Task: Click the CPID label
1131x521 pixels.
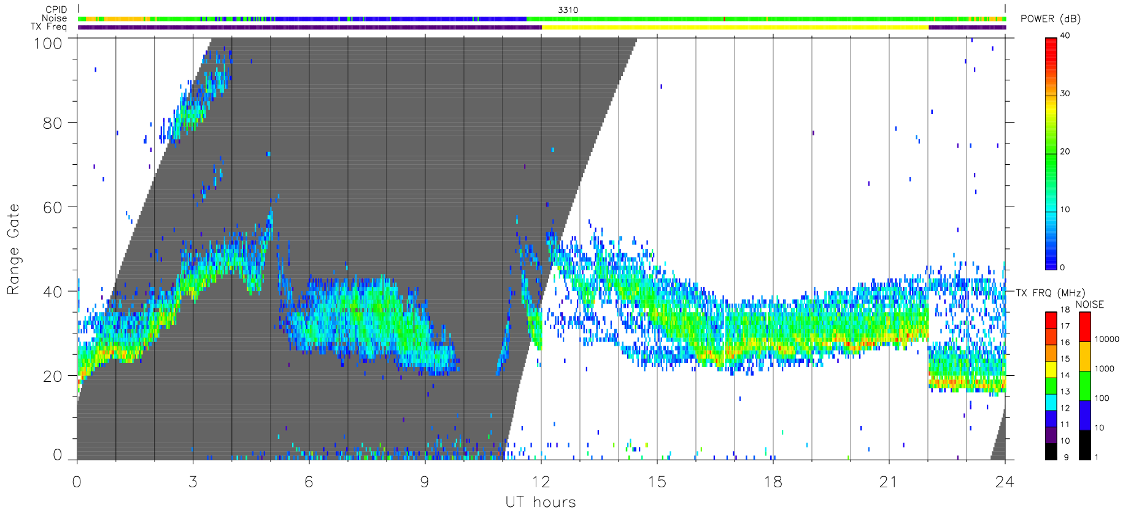Action: point(56,10)
